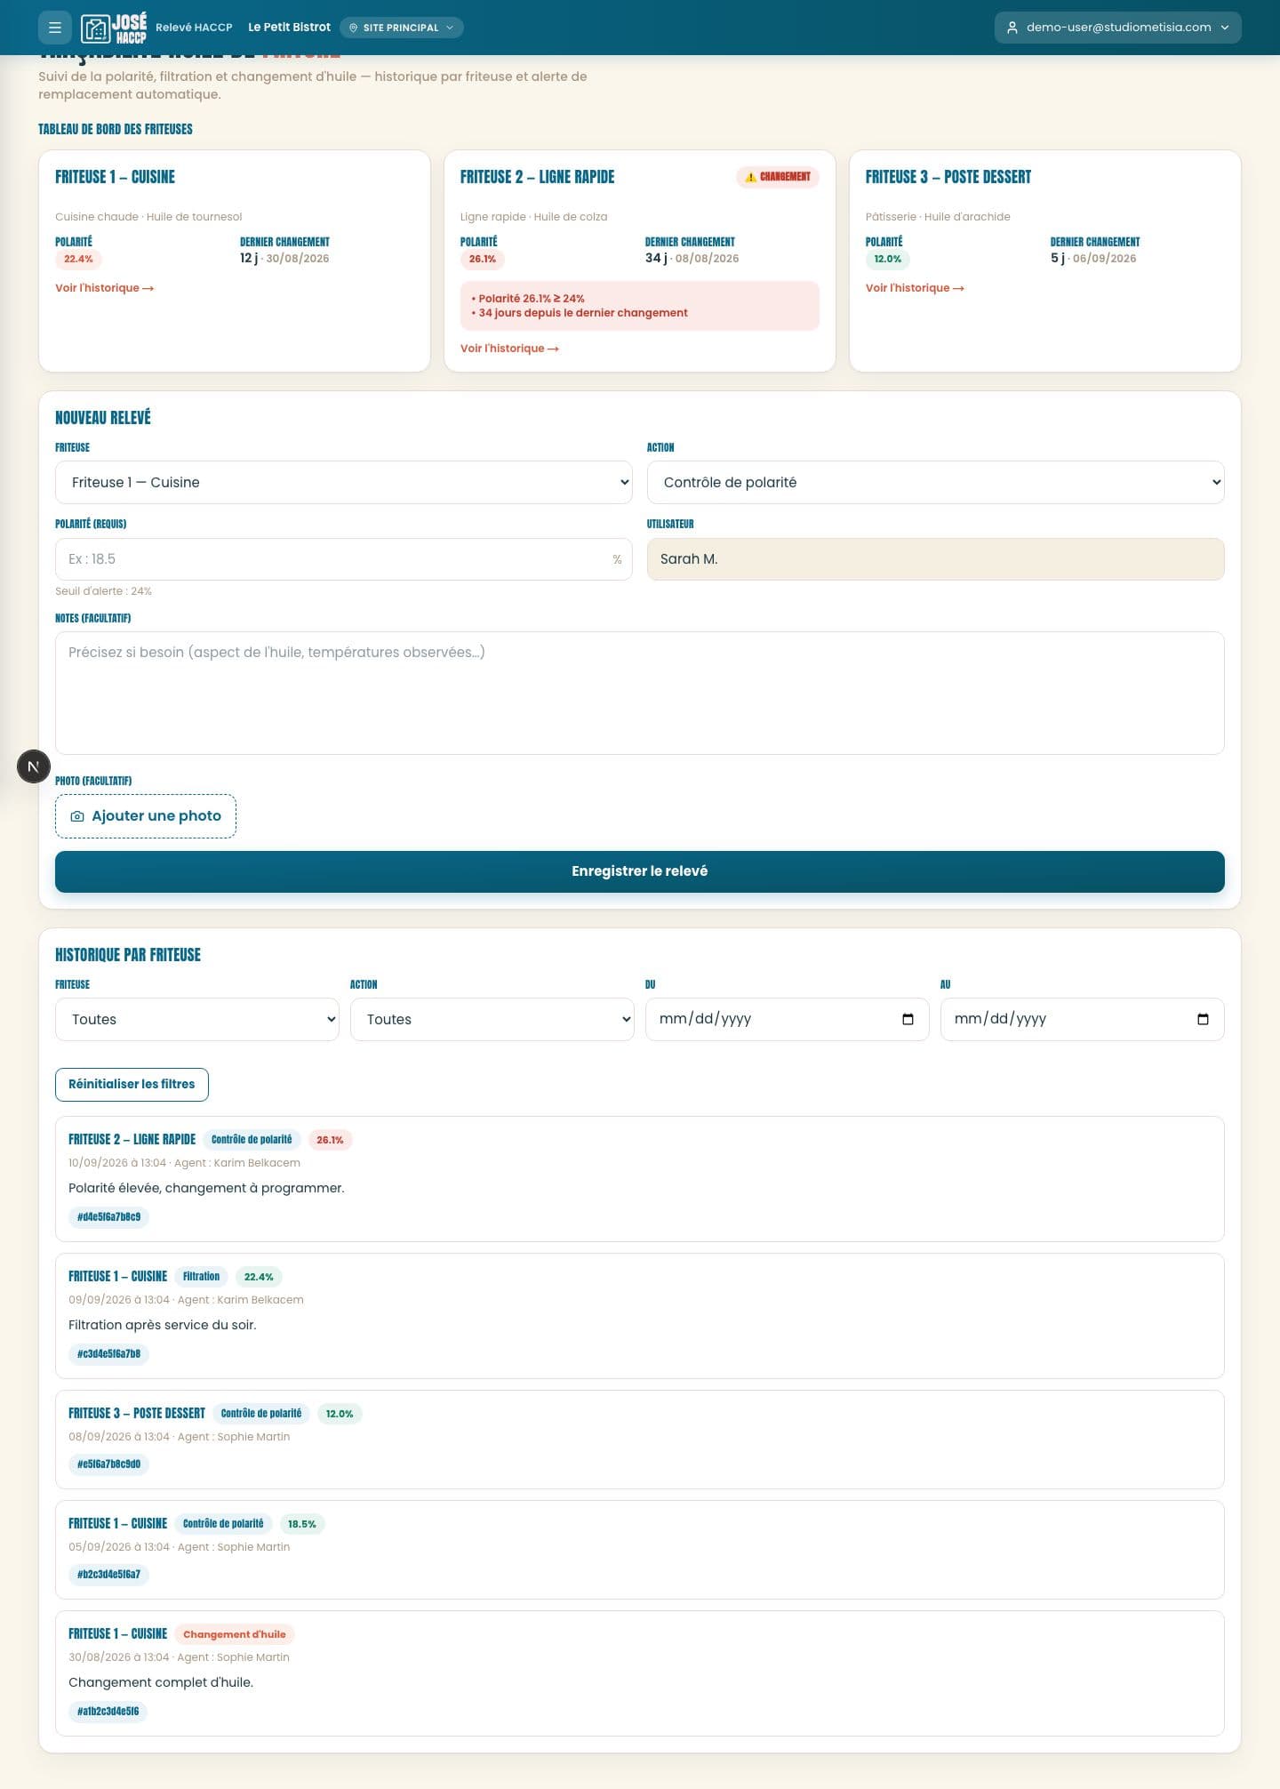Click Réinitialiser les filtres button
1280x1789 pixels.
[x=132, y=1085]
